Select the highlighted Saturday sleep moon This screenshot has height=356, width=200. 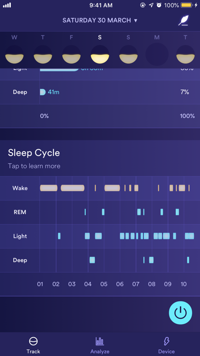pos(100,55)
